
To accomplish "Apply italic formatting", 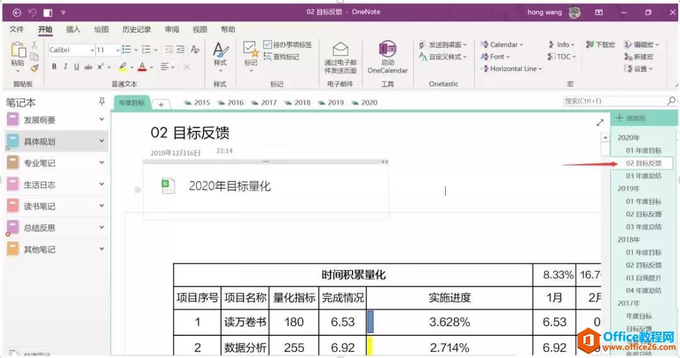I will click(x=65, y=67).
